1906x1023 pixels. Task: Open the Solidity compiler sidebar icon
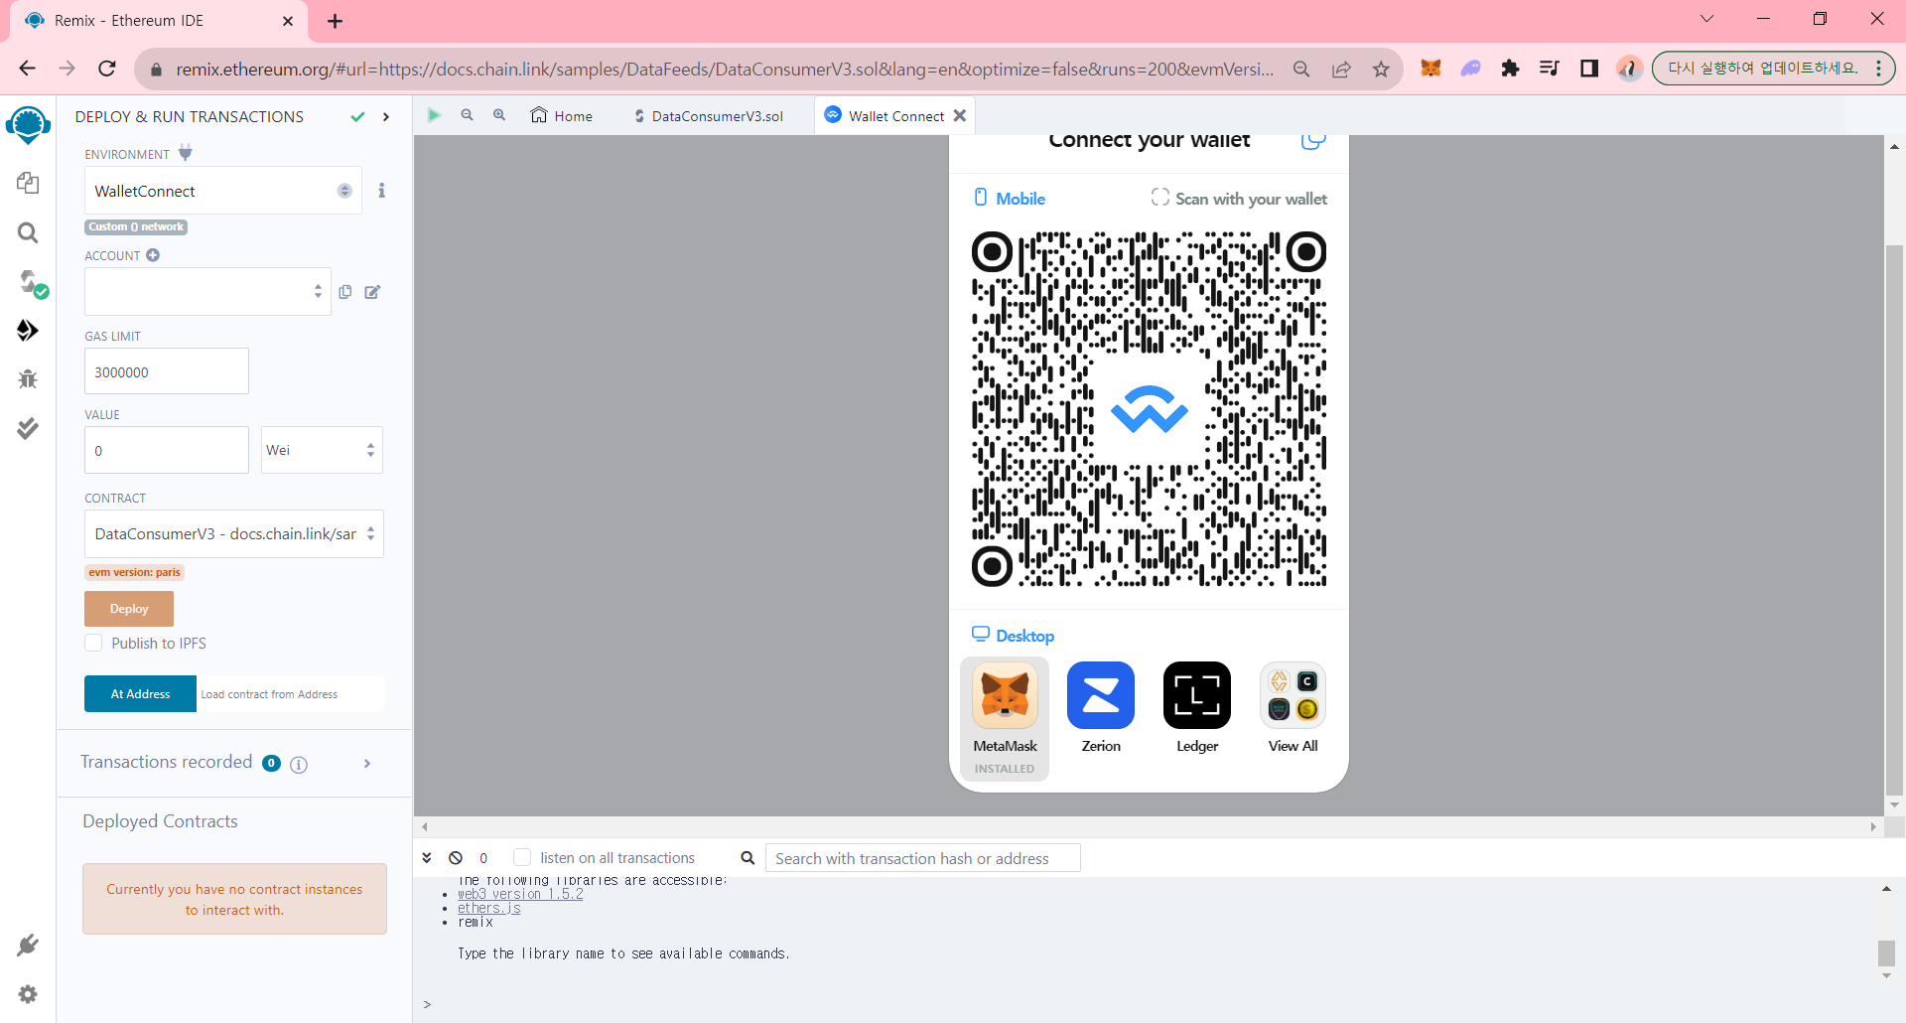pos(32,284)
